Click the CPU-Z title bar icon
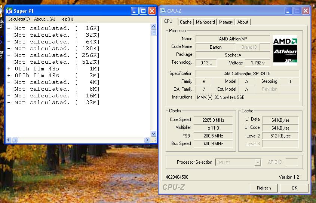The image size is (316, 203). 163,11
